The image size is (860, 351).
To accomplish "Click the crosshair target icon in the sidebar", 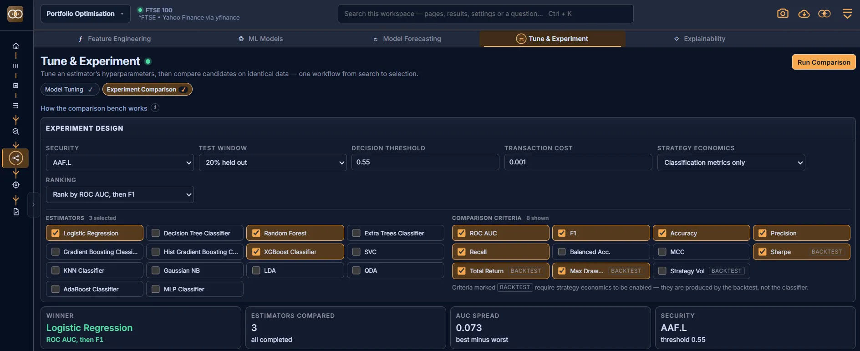I will (16, 185).
